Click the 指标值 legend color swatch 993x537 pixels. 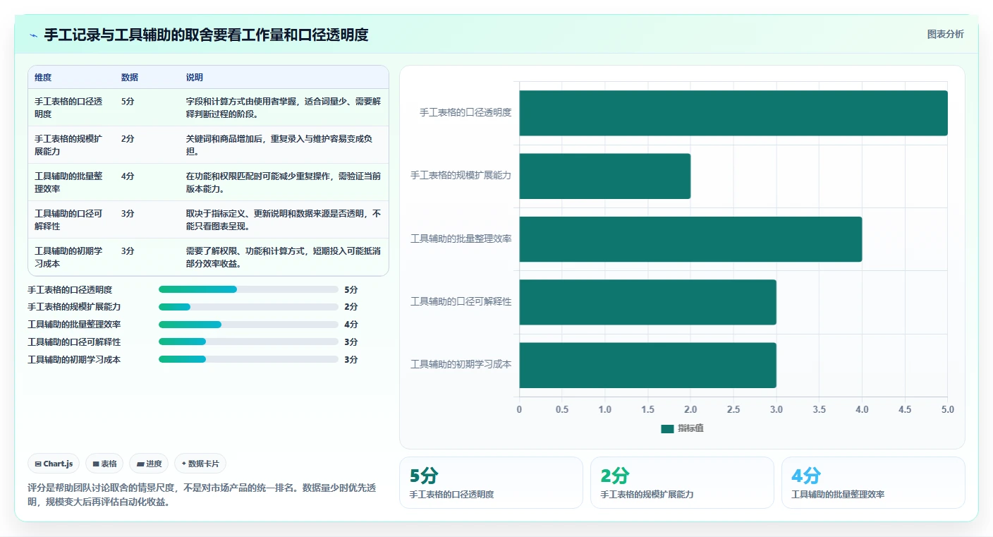667,429
